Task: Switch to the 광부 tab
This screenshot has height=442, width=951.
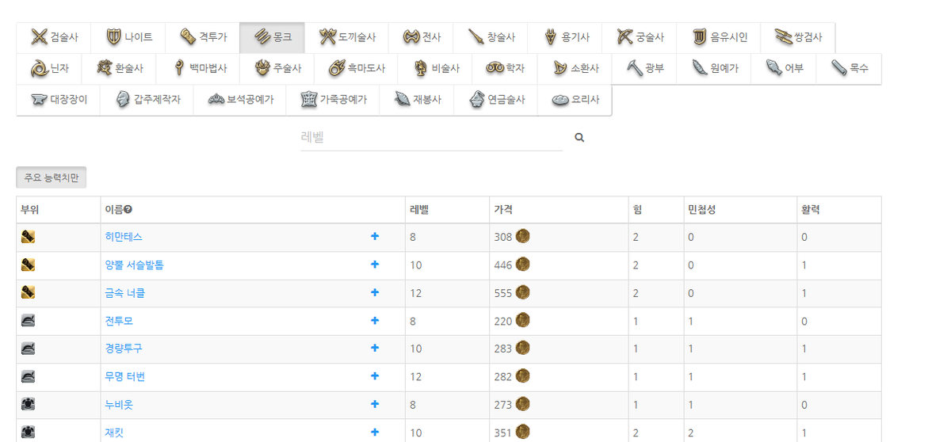Action: (644, 69)
